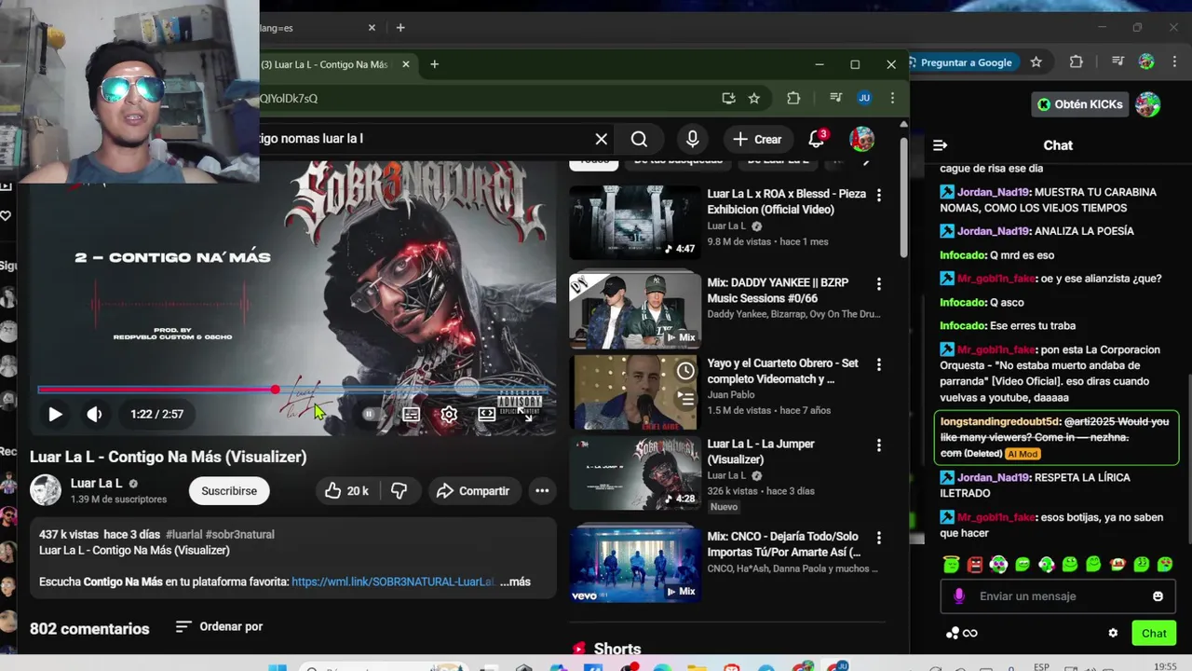Open Chrome three-dot menu in front window
Image resolution: width=1192 pixels, height=671 pixels.
[892, 98]
